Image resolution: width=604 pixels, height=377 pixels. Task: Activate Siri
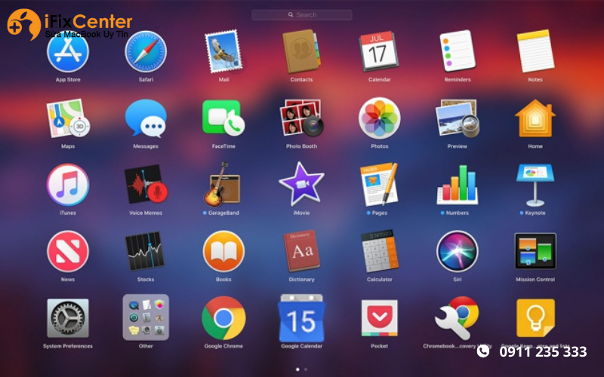(x=458, y=251)
